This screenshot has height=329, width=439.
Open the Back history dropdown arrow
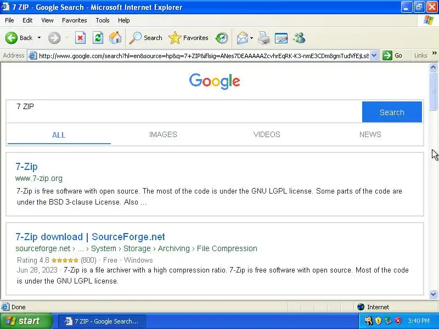39,38
